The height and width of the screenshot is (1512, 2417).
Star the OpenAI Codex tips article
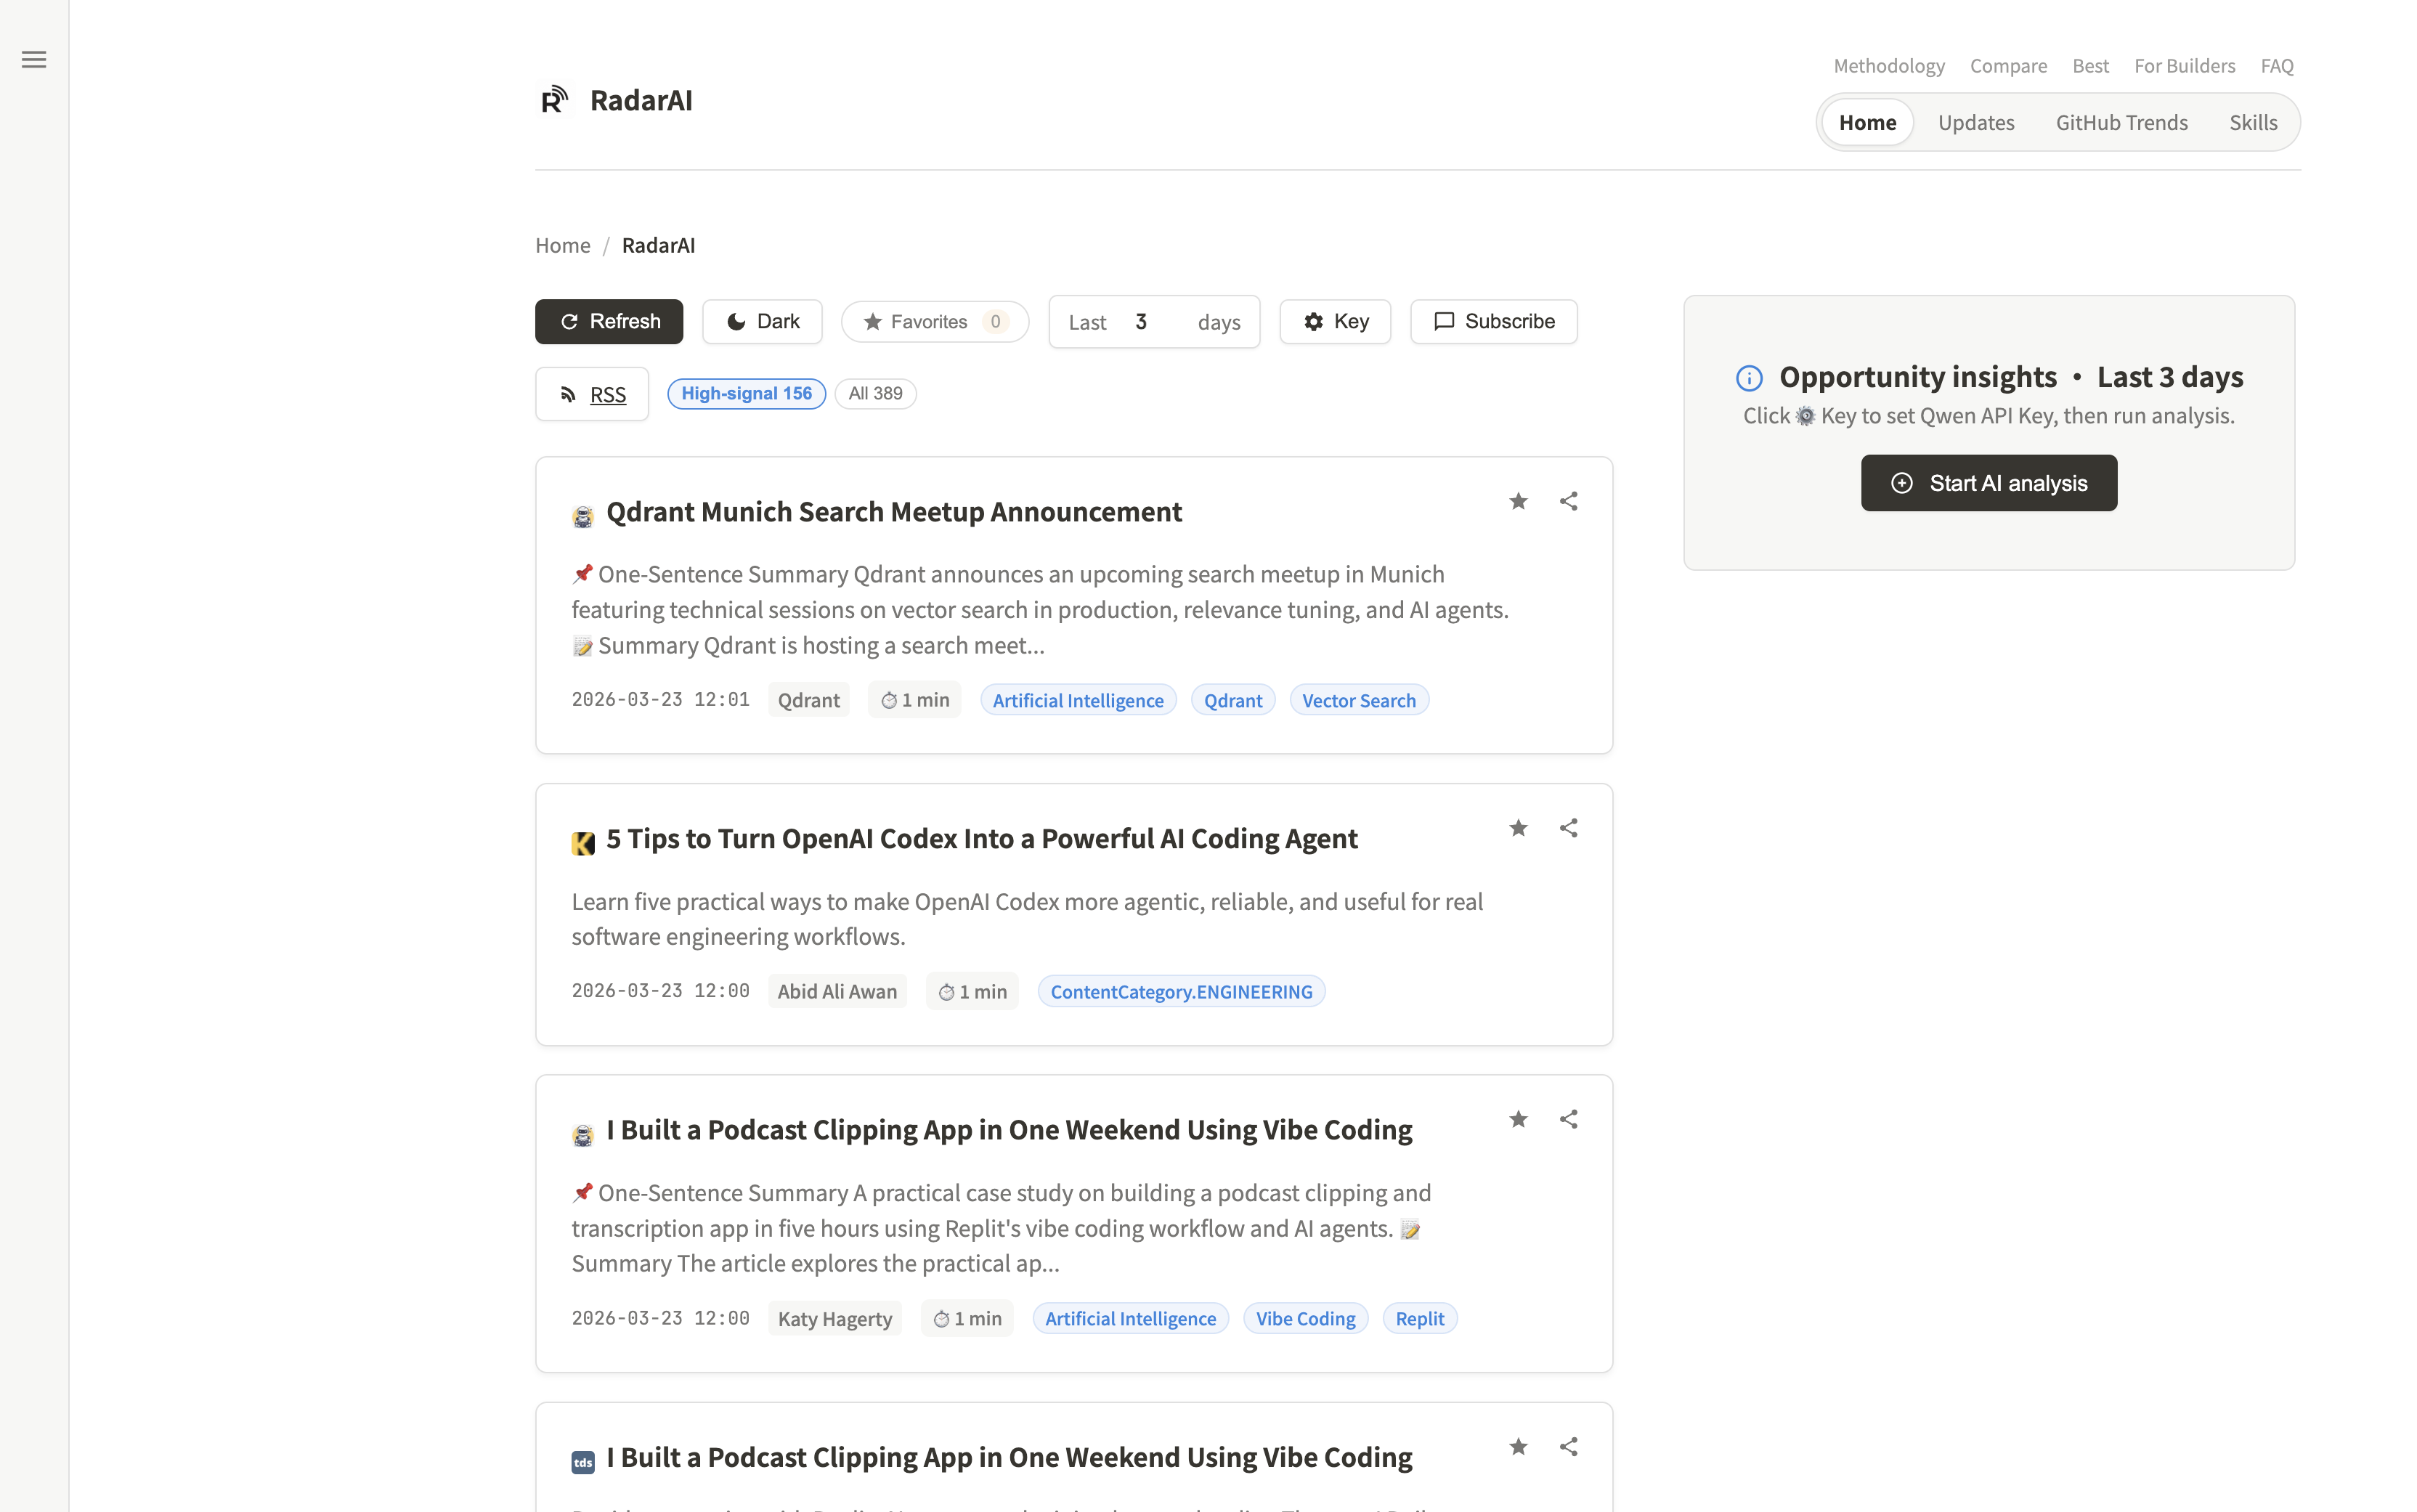pos(1518,828)
